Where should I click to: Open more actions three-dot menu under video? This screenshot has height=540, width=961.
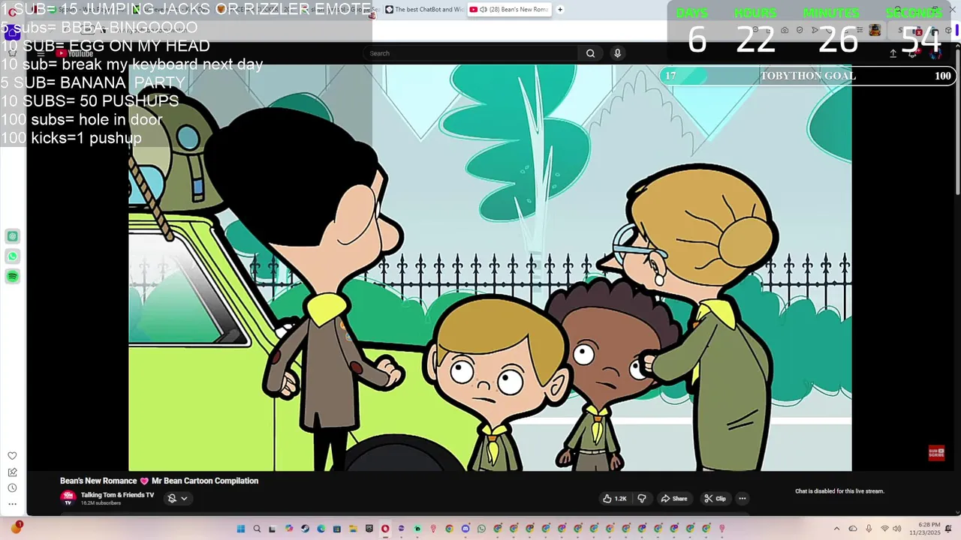(x=743, y=499)
